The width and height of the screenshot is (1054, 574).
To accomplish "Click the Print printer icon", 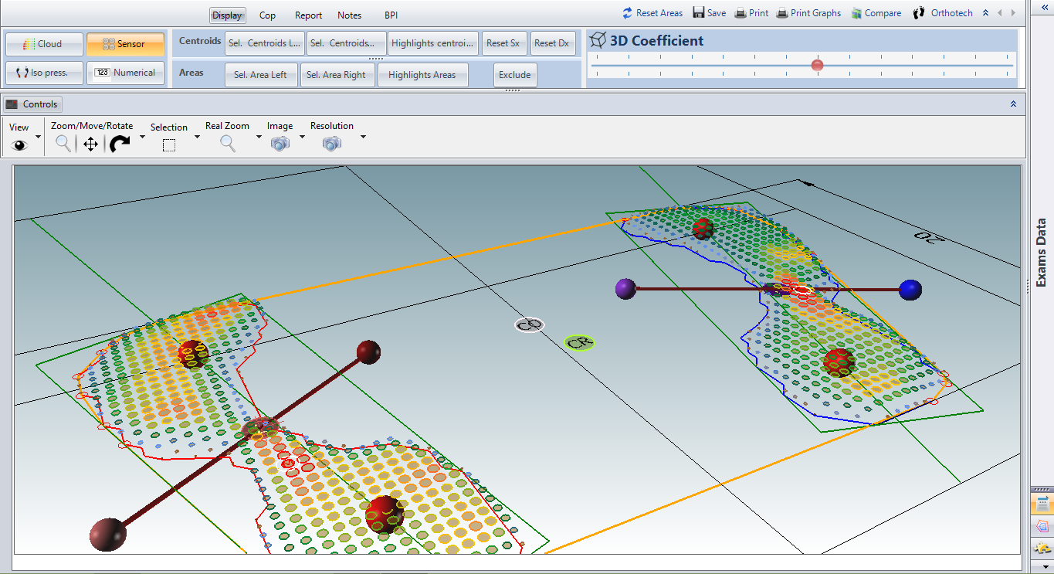I will click(x=740, y=13).
